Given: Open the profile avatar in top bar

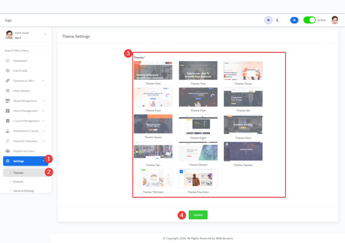Looking at the screenshot, I should tap(334, 20).
